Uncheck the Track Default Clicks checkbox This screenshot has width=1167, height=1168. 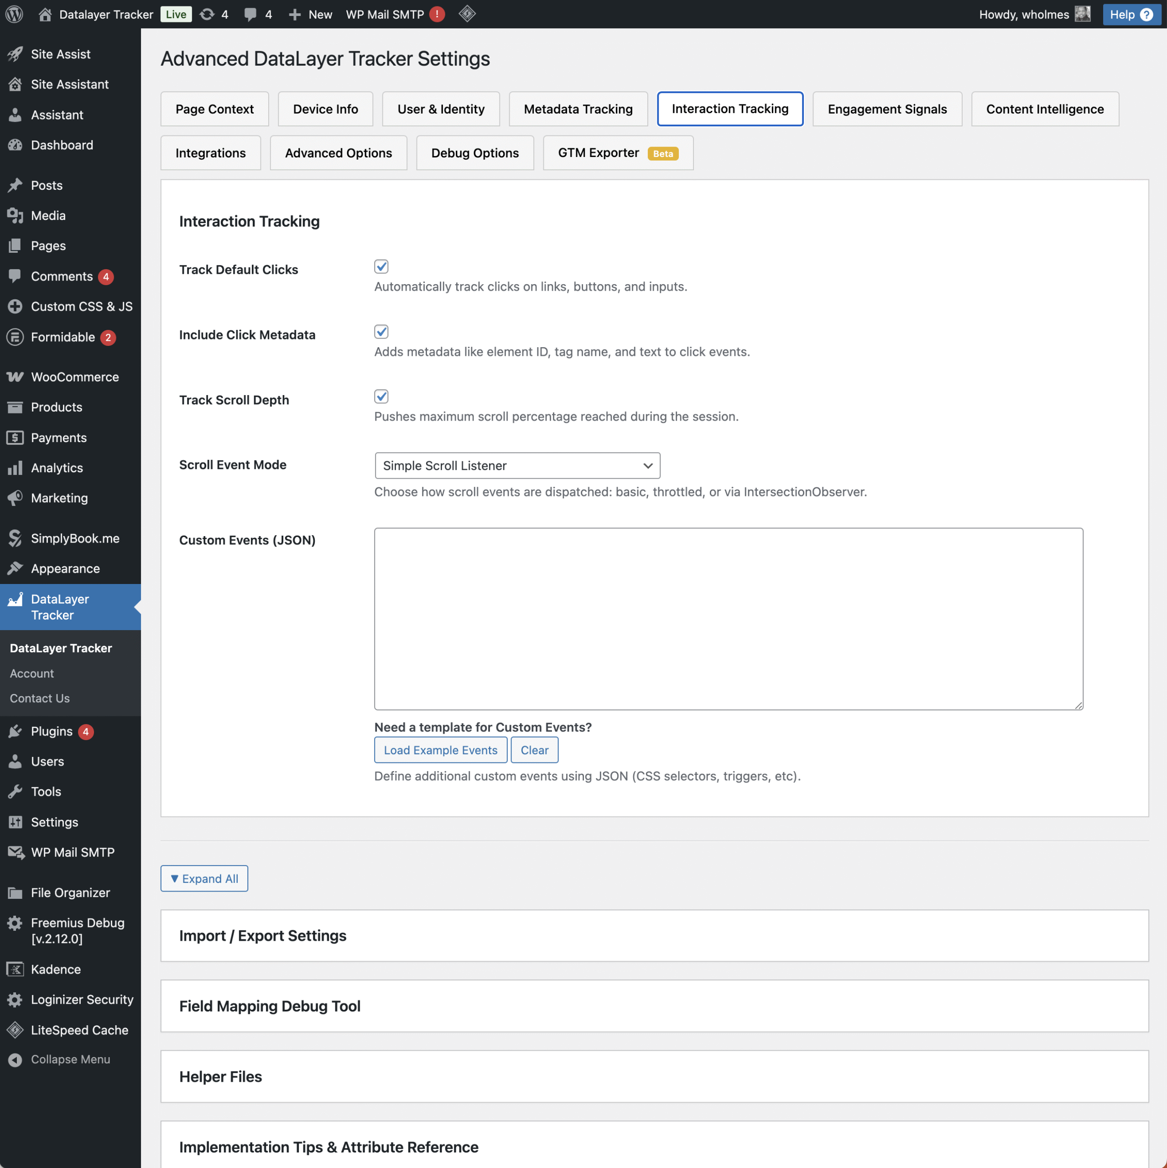[x=381, y=266]
